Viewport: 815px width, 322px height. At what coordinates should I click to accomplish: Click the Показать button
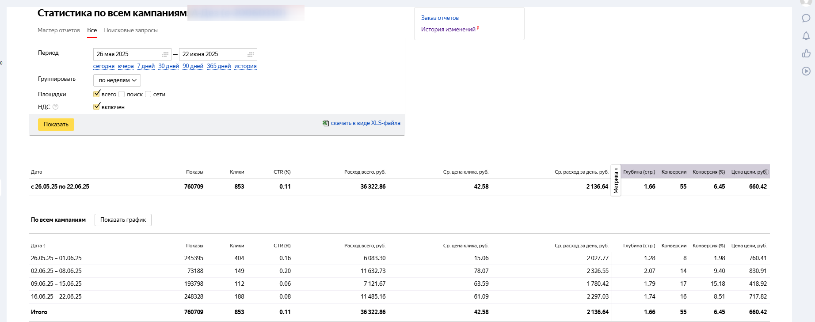click(x=56, y=125)
